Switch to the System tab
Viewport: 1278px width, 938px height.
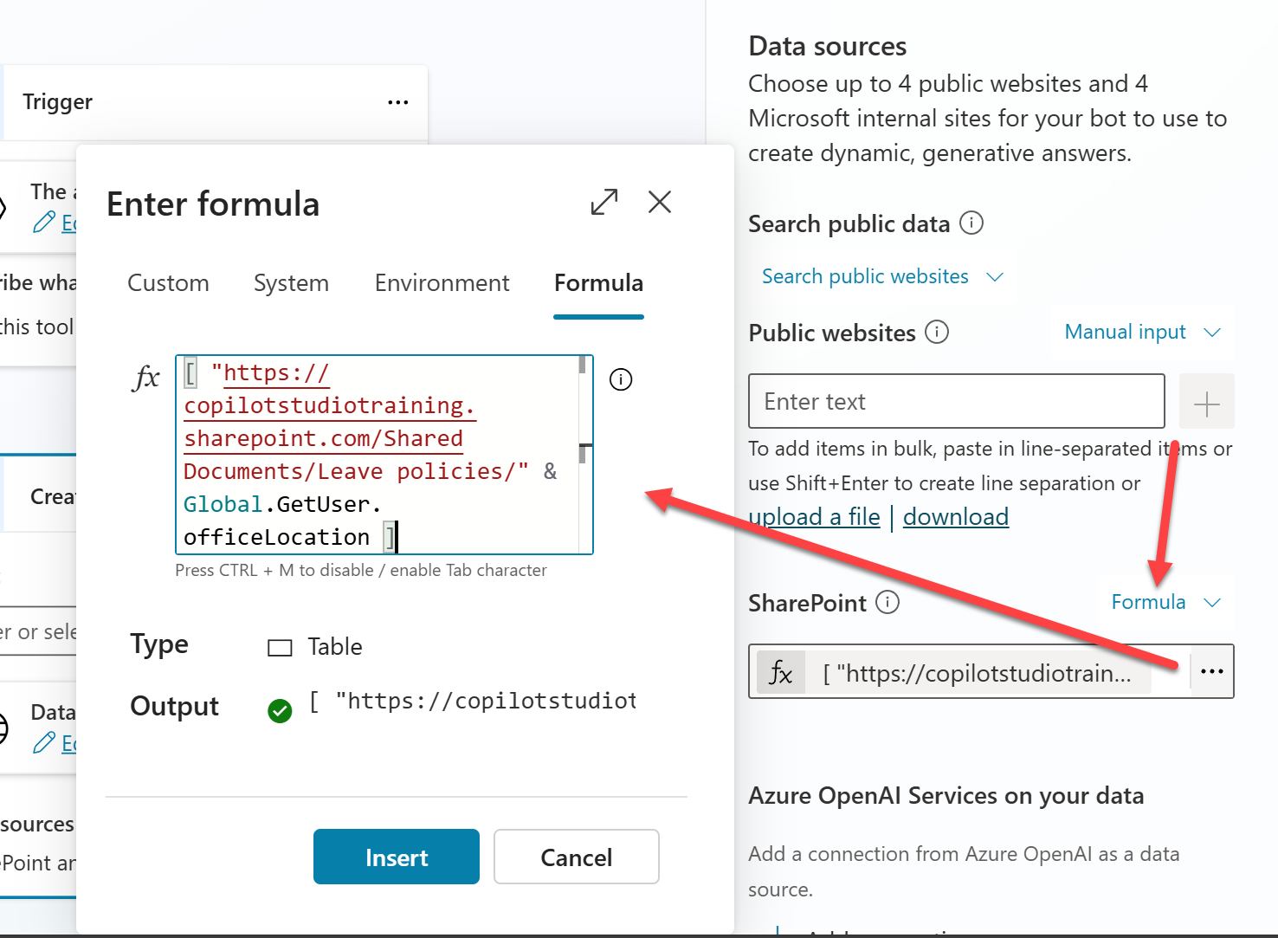[291, 283]
